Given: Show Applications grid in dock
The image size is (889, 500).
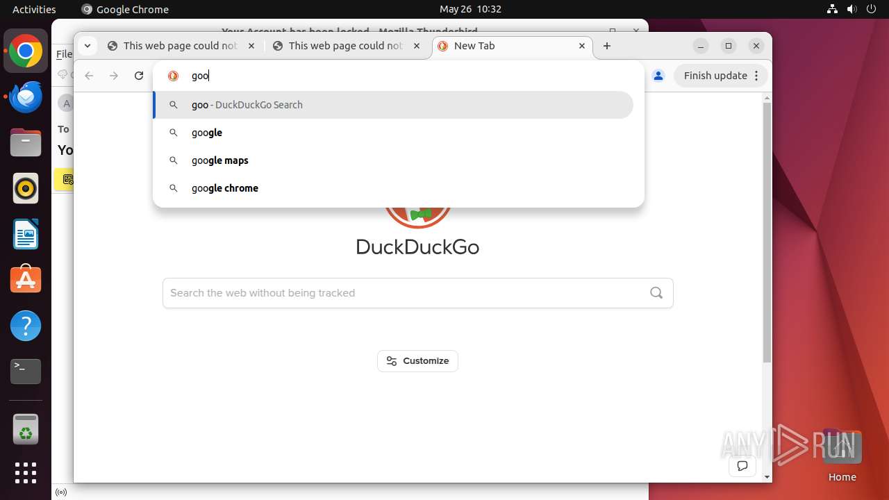Looking at the screenshot, I should click(x=26, y=473).
